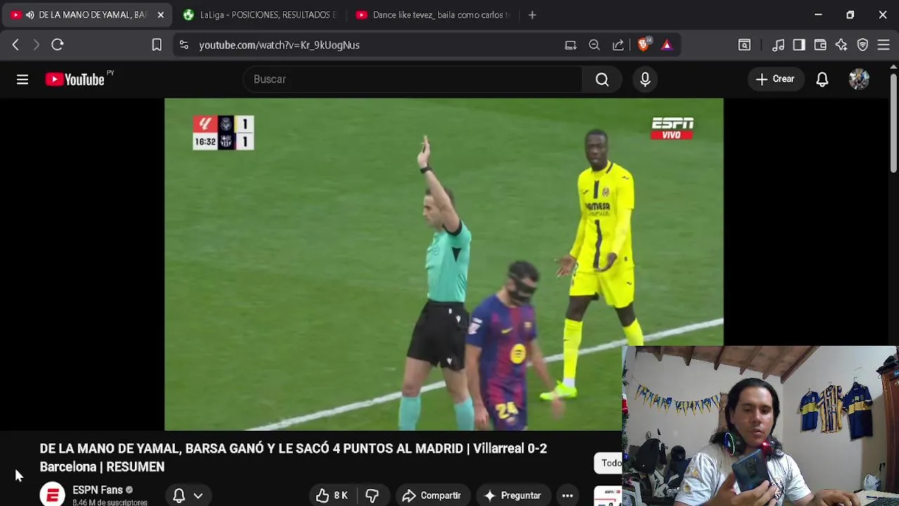Start voice search with the microphone

pos(645,79)
